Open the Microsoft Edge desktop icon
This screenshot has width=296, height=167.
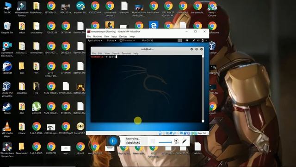[x=154, y=25]
